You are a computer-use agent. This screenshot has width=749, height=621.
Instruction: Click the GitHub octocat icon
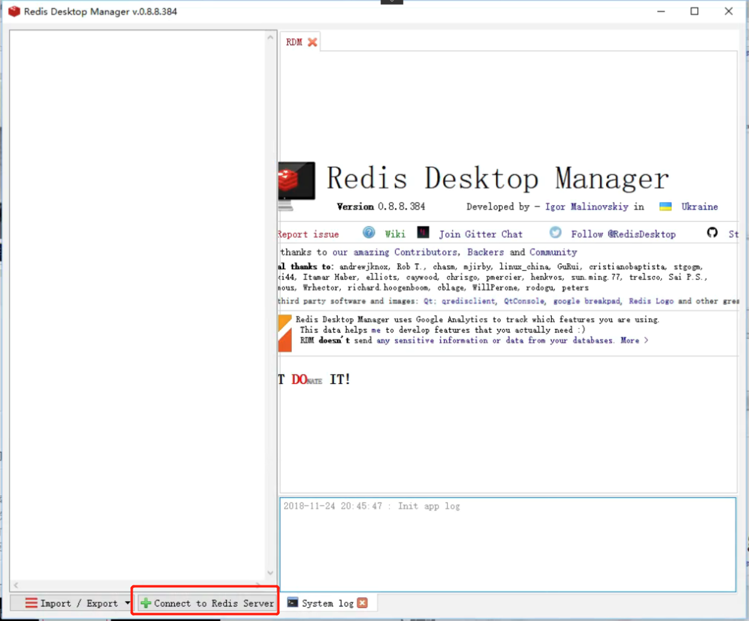tap(712, 232)
